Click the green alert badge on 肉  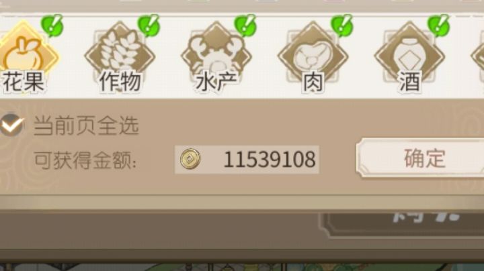point(342,25)
